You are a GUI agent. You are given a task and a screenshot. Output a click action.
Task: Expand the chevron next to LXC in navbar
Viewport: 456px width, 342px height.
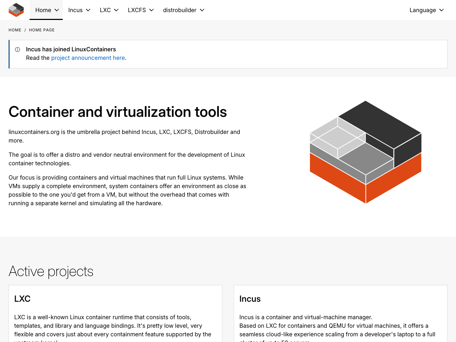(116, 10)
